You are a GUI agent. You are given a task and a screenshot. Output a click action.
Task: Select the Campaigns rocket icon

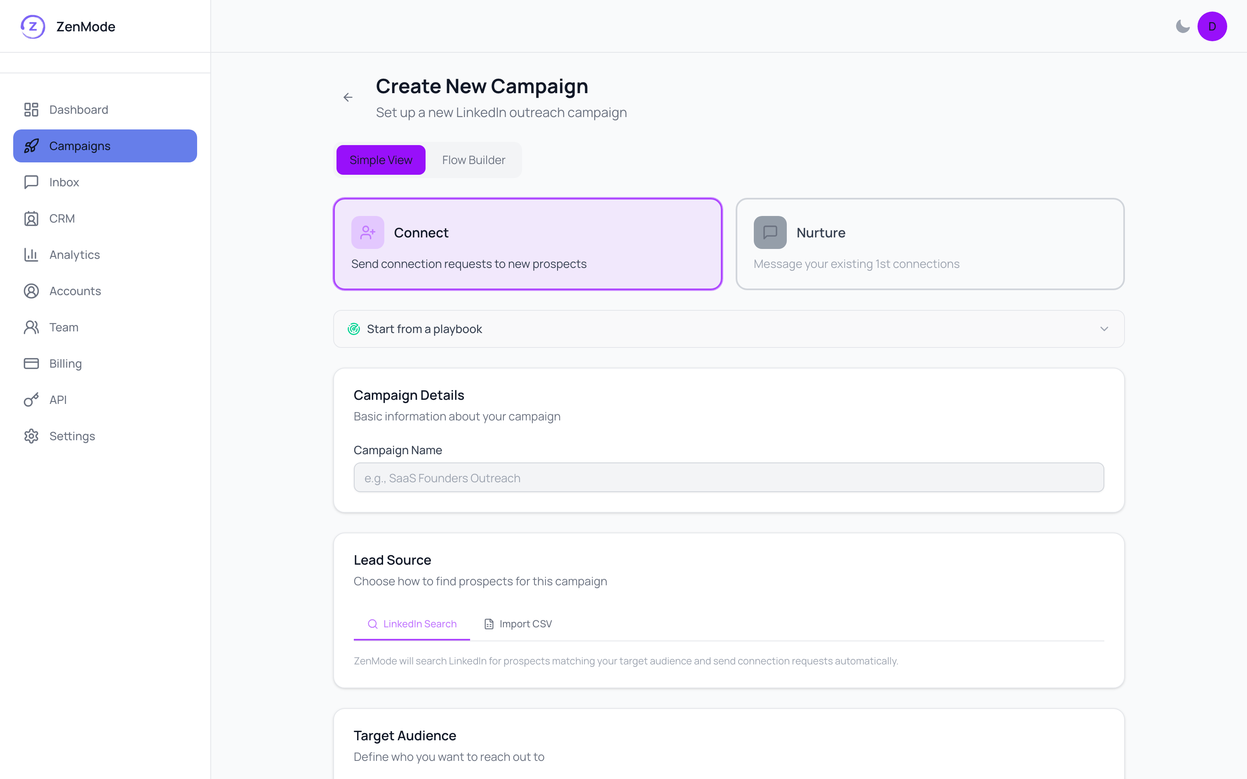coord(31,146)
